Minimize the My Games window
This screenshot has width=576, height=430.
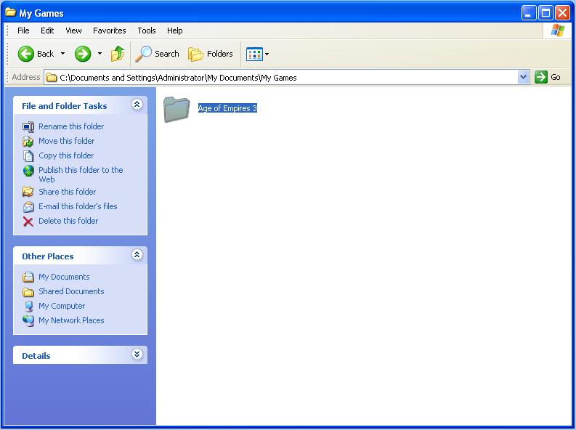click(x=528, y=13)
